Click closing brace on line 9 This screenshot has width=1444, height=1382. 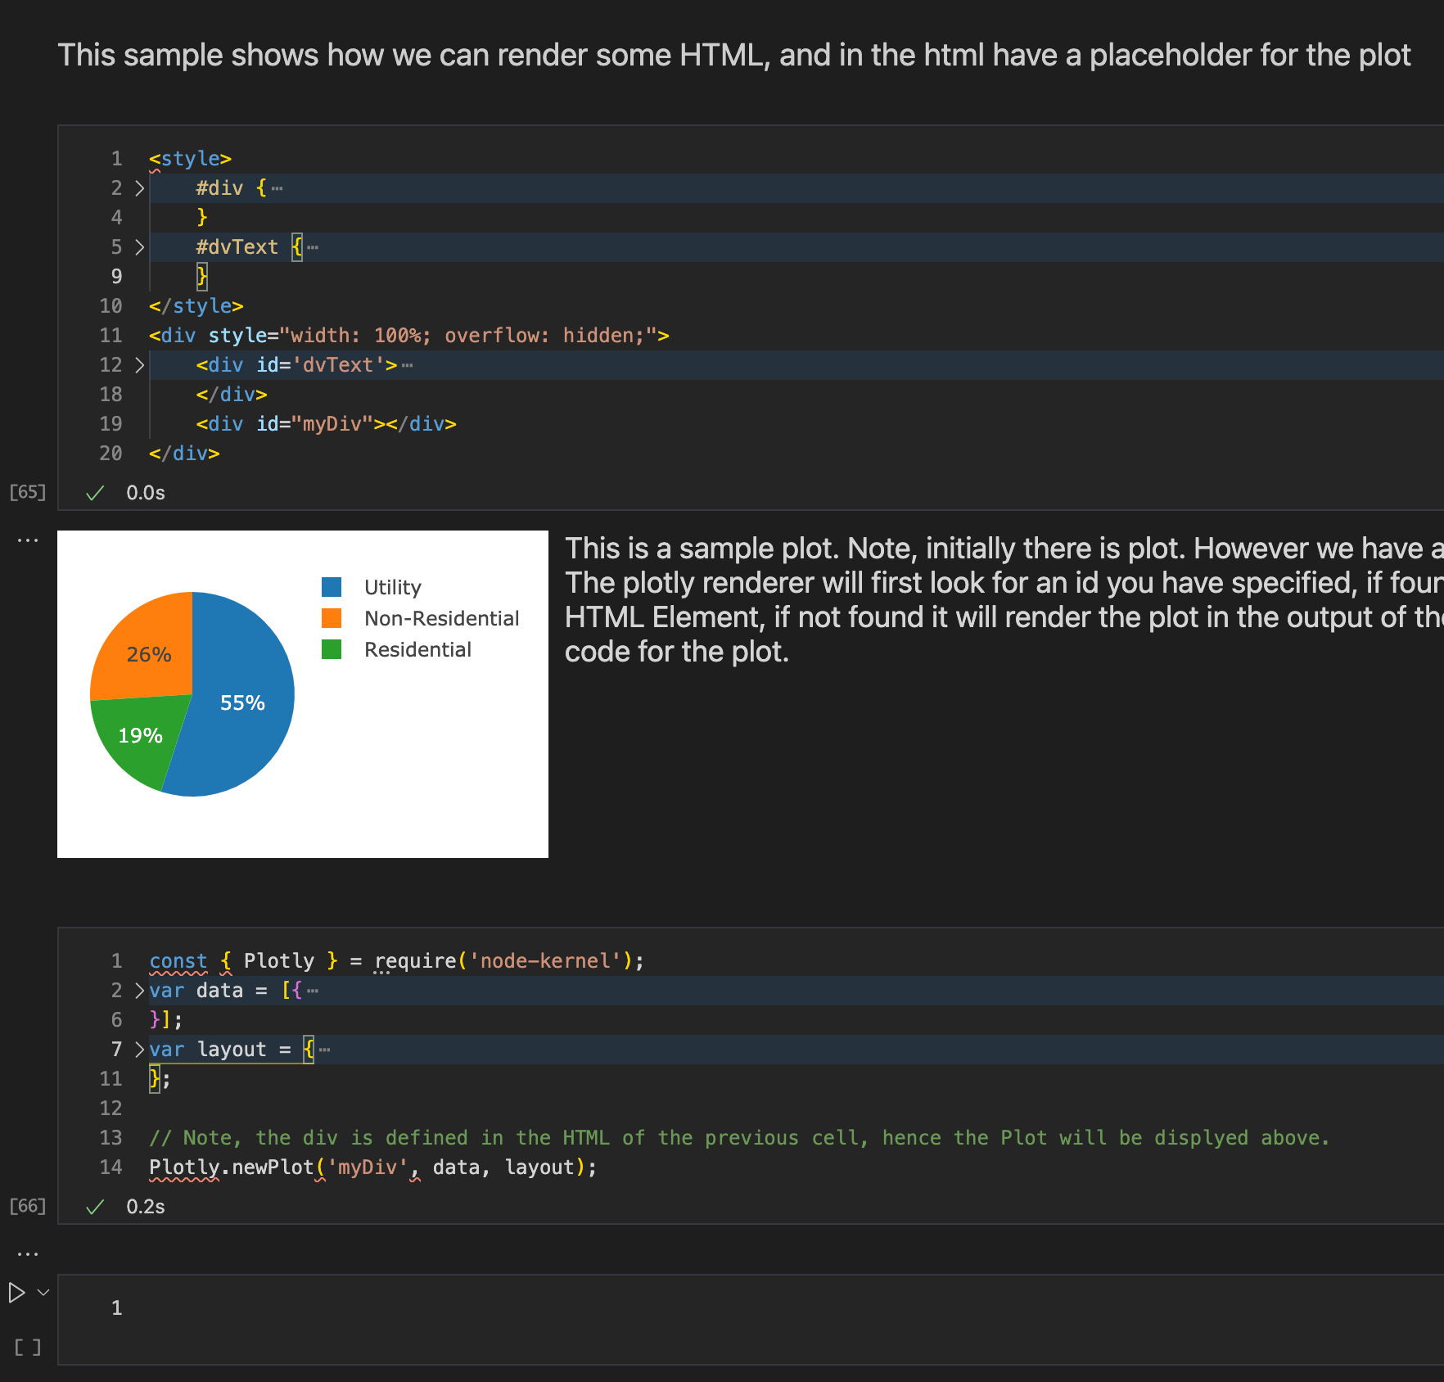coord(202,277)
